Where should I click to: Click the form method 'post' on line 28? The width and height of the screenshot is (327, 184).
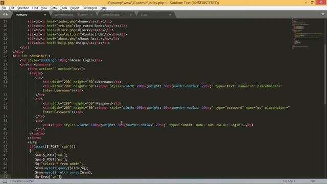tap(77, 69)
